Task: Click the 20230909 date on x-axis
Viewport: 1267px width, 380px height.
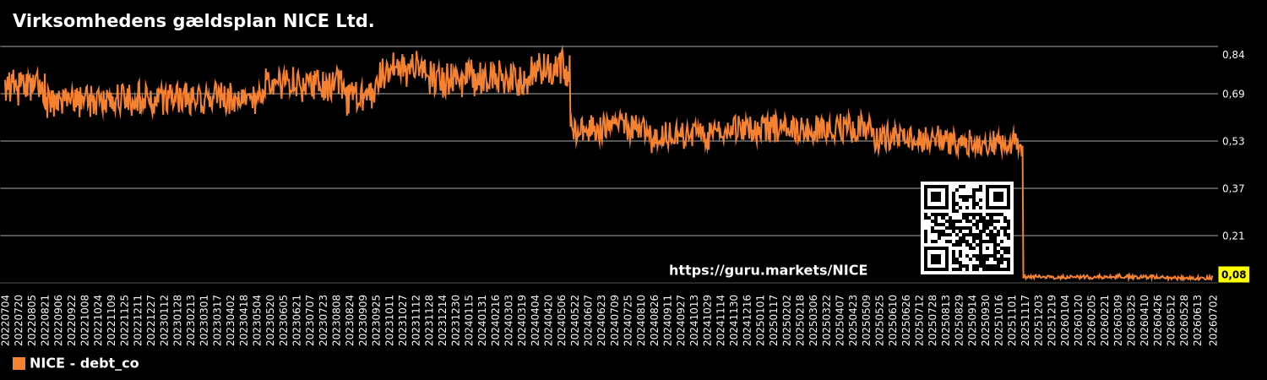Action: tap(363, 319)
